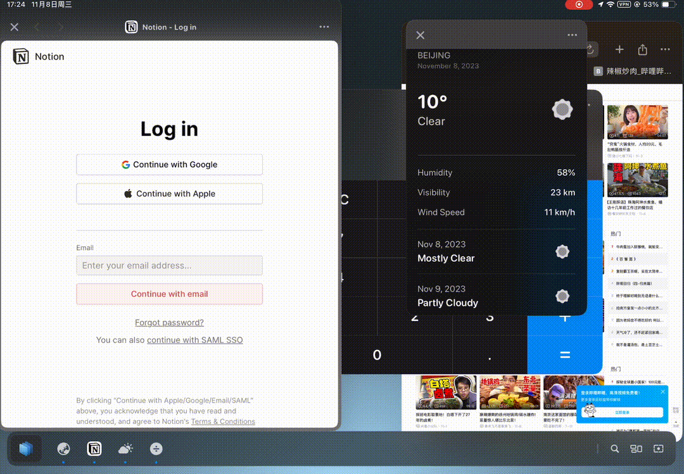Focus the email address input field
Viewport: 684px width, 474px height.
point(169,265)
